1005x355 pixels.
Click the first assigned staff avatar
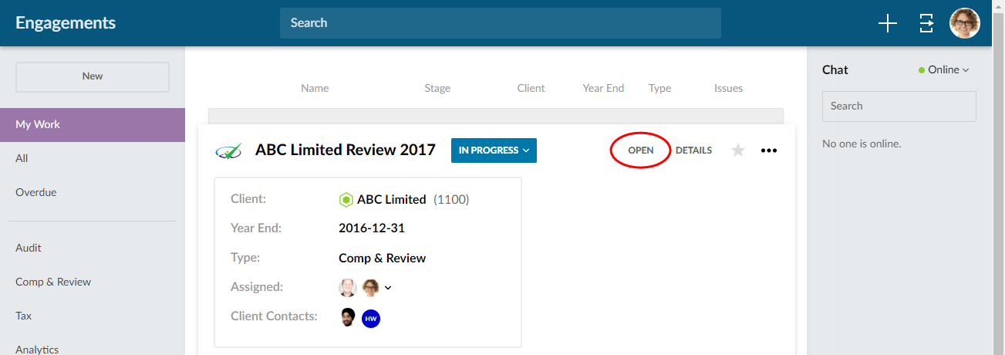348,288
